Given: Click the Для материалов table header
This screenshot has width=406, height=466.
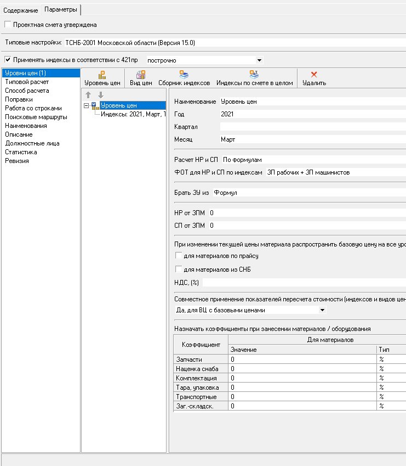Looking at the screenshot, I should [x=317, y=340].
